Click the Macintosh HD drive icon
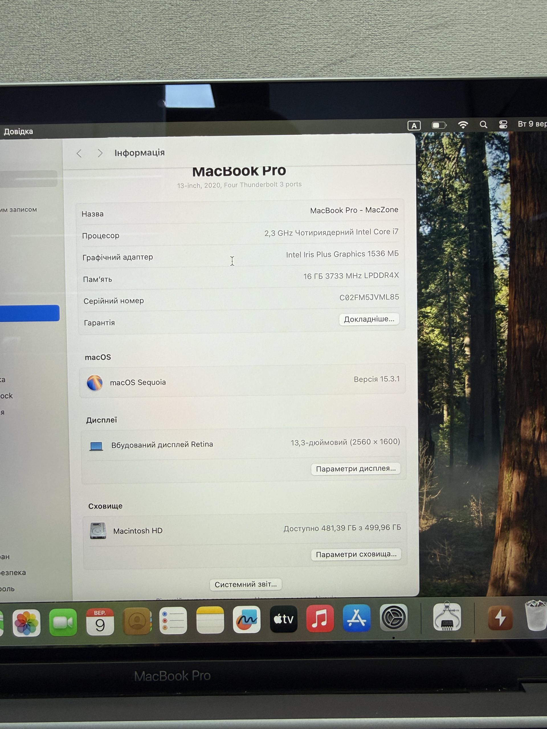This screenshot has height=729, width=547. point(98,531)
